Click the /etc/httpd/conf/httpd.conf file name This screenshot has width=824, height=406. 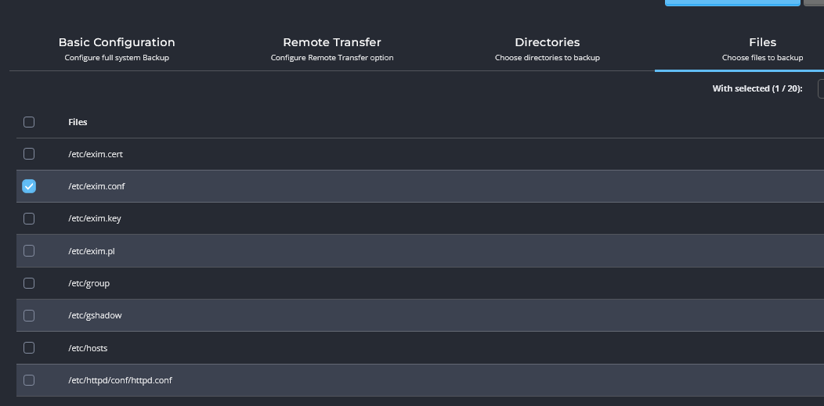[x=120, y=380]
